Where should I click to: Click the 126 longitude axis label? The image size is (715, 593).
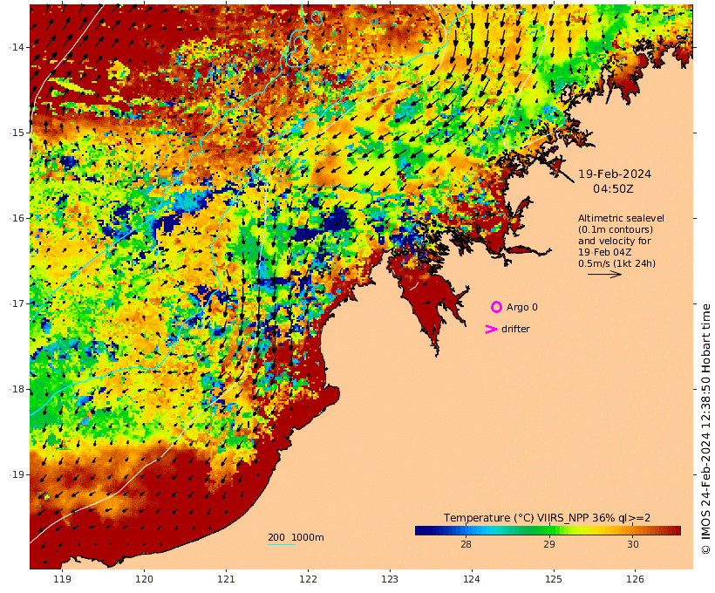click(635, 579)
